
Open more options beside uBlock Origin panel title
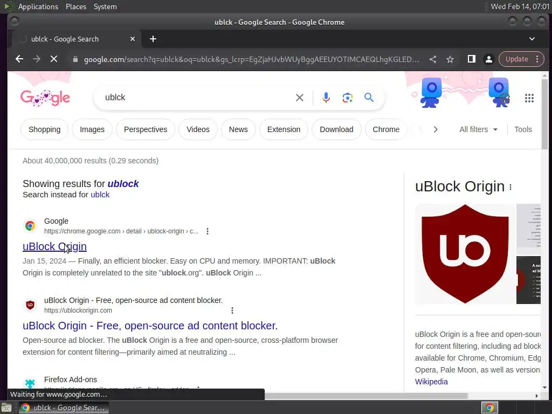coord(510,187)
